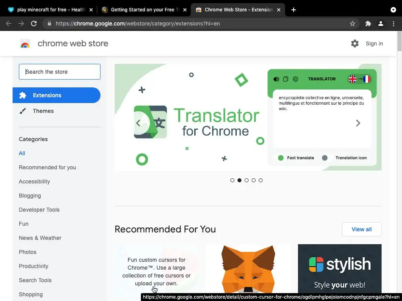Screen dimensions: 402x301
Task: Click the padlock site info icon
Action: pyautogui.click(x=49, y=24)
